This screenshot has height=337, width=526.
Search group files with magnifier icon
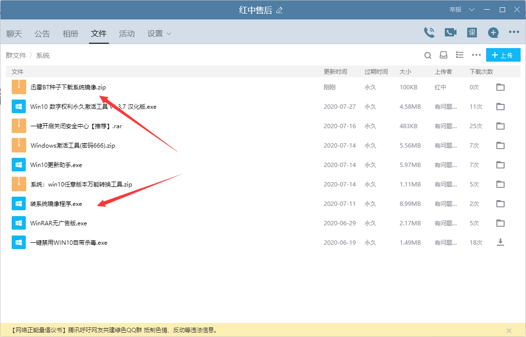point(428,55)
